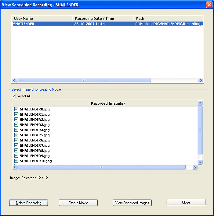Open View Recorded Images
Viewport: 214px width, 216px height.
pos(132,203)
